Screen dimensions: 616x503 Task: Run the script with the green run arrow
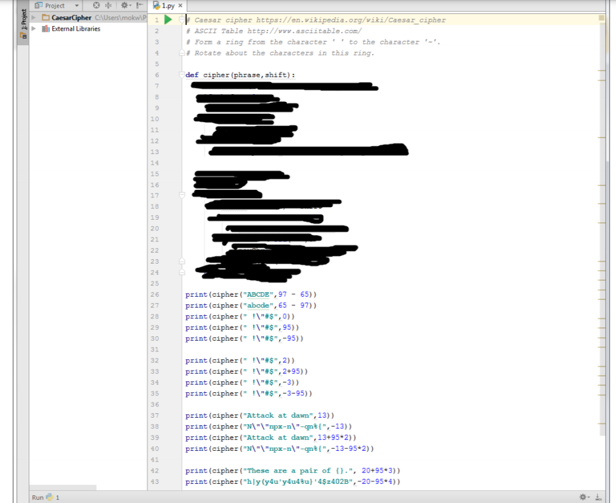tap(167, 20)
